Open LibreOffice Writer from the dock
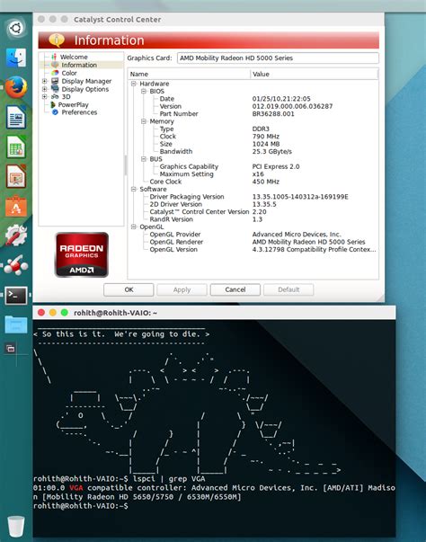This screenshot has width=426, height=542. click(x=16, y=117)
